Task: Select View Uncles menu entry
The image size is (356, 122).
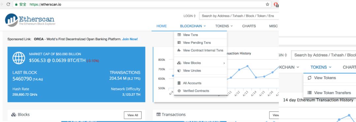Action: pos(200,71)
